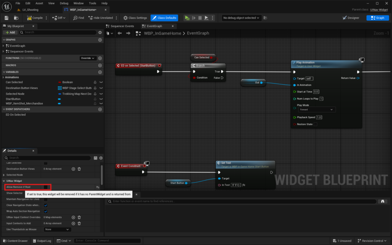Click the Class Defaults button
The width and height of the screenshot is (392, 245).
pyautogui.click(x=164, y=18)
